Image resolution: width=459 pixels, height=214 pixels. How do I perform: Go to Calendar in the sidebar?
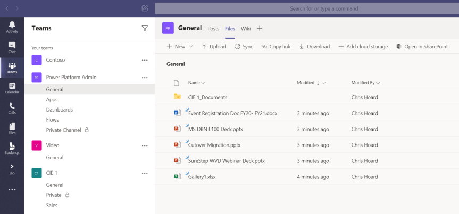tap(12, 88)
